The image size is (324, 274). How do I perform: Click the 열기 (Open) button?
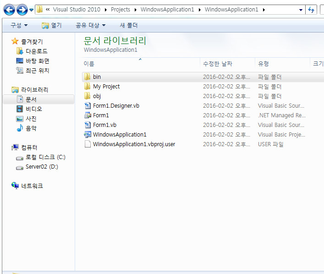pos(52,25)
